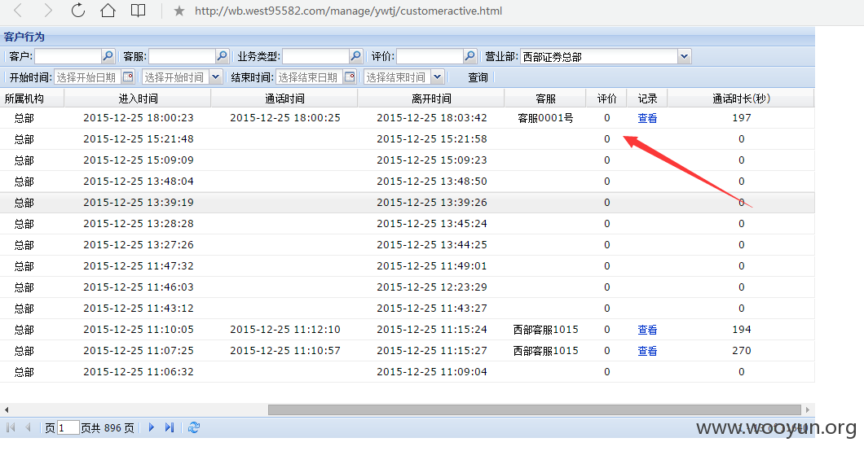The width and height of the screenshot is (864, 451).
Task: Select entry time 2015-12-25 13:39:19
Action: click(x=139, y=203)
